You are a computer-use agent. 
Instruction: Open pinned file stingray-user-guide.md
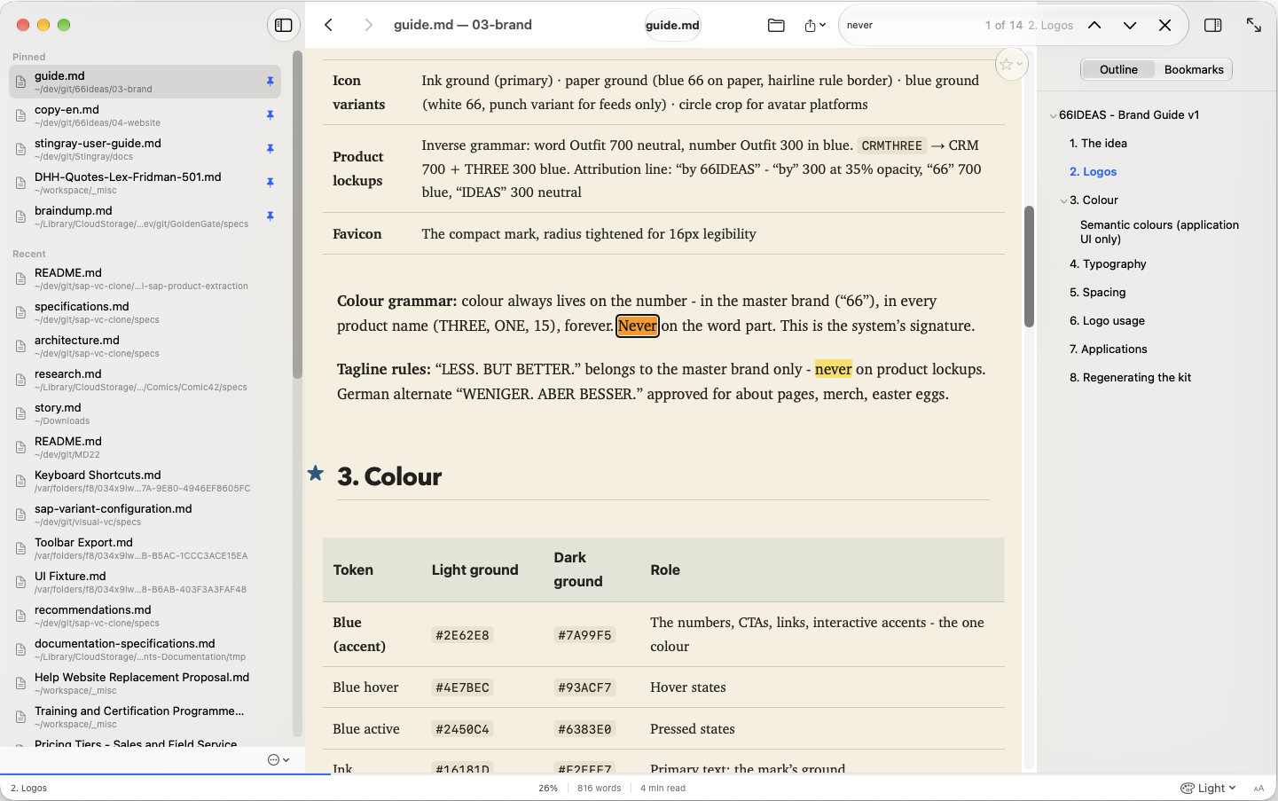pyautogui.click(x=145, y=149)
